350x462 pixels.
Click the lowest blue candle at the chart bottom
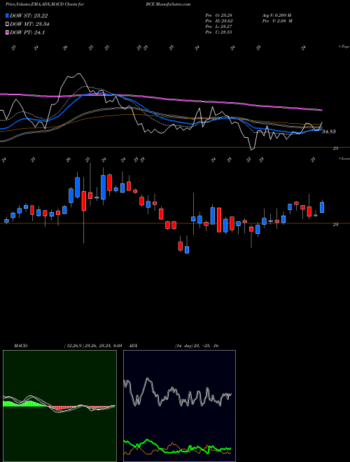(187, 250)
